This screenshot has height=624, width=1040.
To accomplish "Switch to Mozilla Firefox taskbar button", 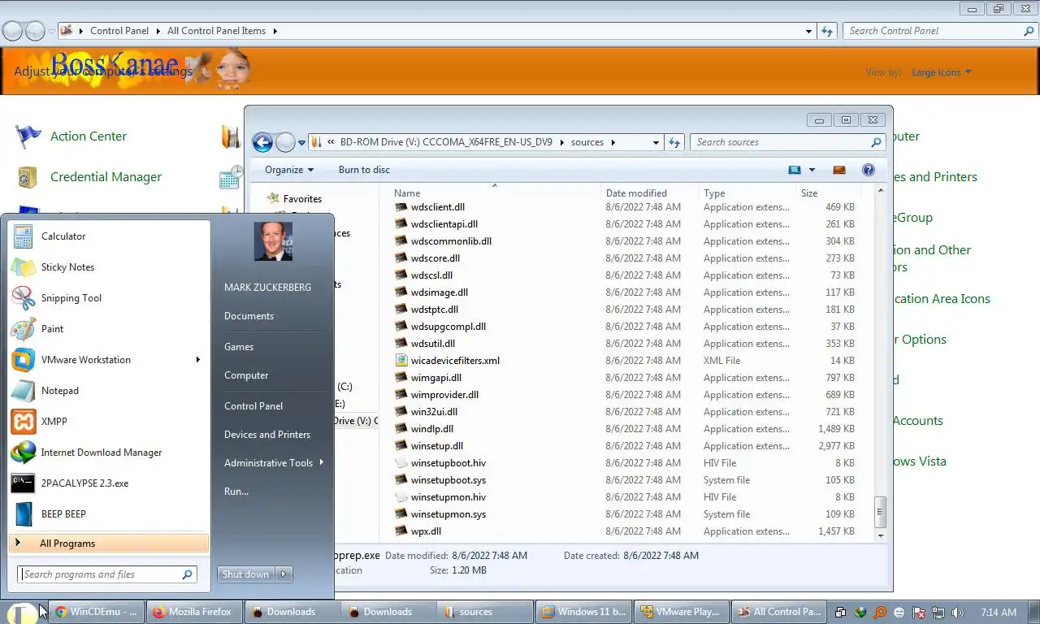I will click(193, 613).
